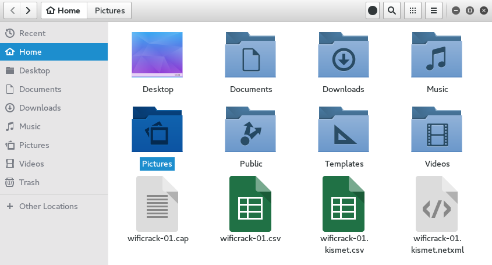Click the 'Music' folder label in grid

tap(437, 89)
